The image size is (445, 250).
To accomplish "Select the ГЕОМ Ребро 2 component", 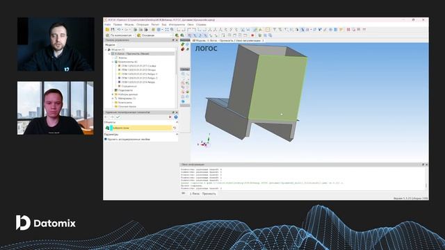I will [x=139, y=78].
